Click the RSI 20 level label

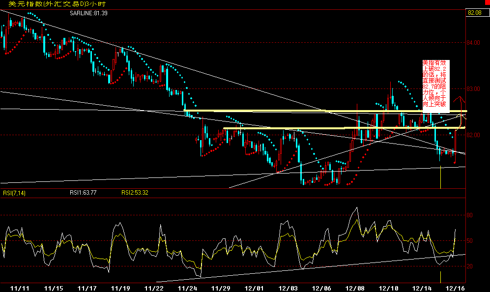(470, 266)
